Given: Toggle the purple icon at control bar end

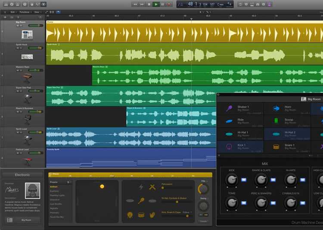Looking at the screenshot, I should point(269,4).
